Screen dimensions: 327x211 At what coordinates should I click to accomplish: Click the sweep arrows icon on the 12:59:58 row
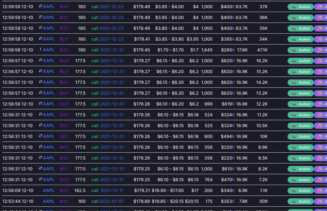coord(40,39)
